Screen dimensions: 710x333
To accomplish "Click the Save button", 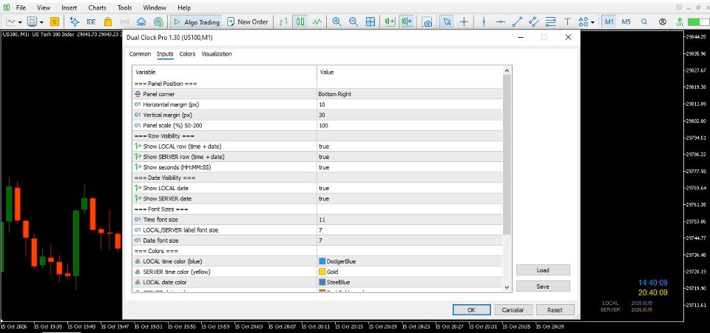I will (x=543, y=286).
